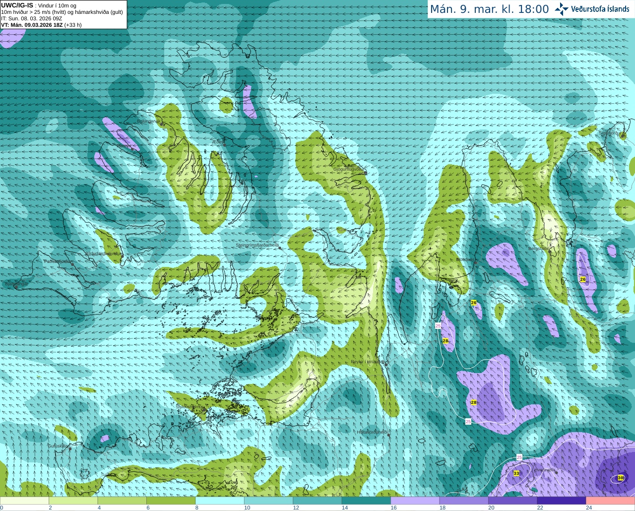Click the Gjögurflugvöllur station label
The width and height of the screenshot is (635, 511).
[349, 169]
